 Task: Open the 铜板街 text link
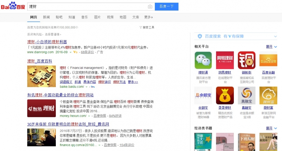[246, 73]
